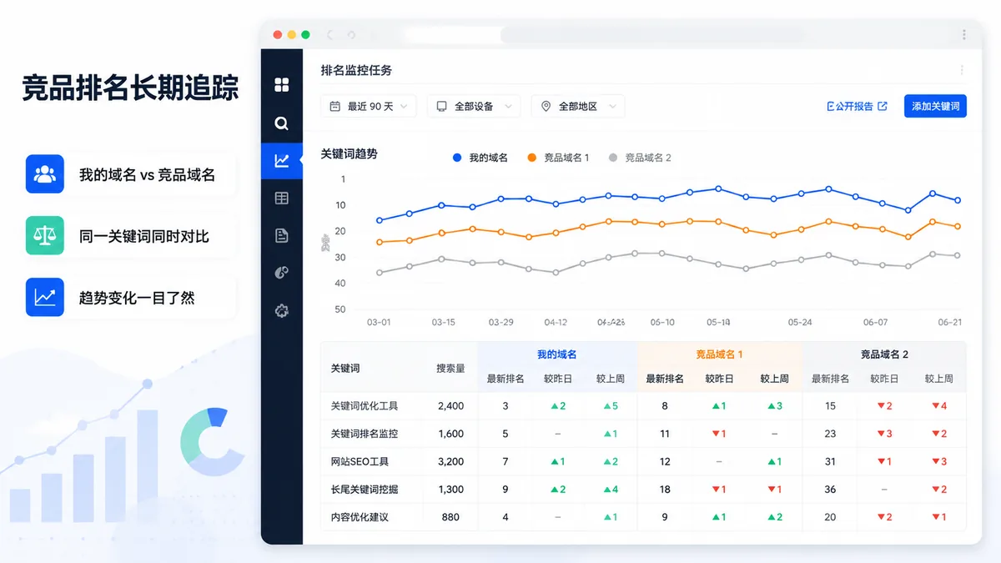Click the scales icon beside 同一关键词同时对比
Viewport: 1001px width, 563px height.
[45, 236]
